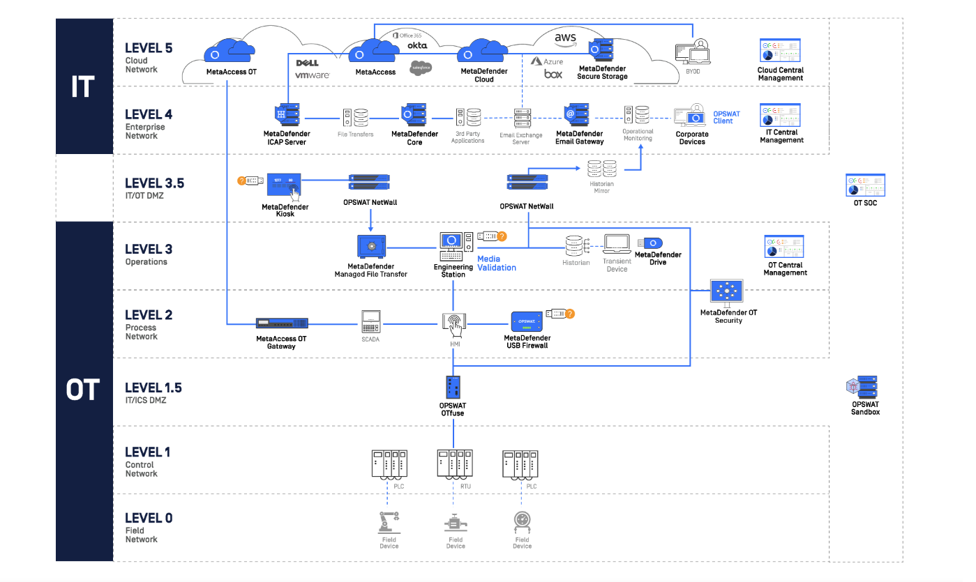
Task: Click the OPSWAT Client label
Action: pyautogui.click(x=726, y=117)
